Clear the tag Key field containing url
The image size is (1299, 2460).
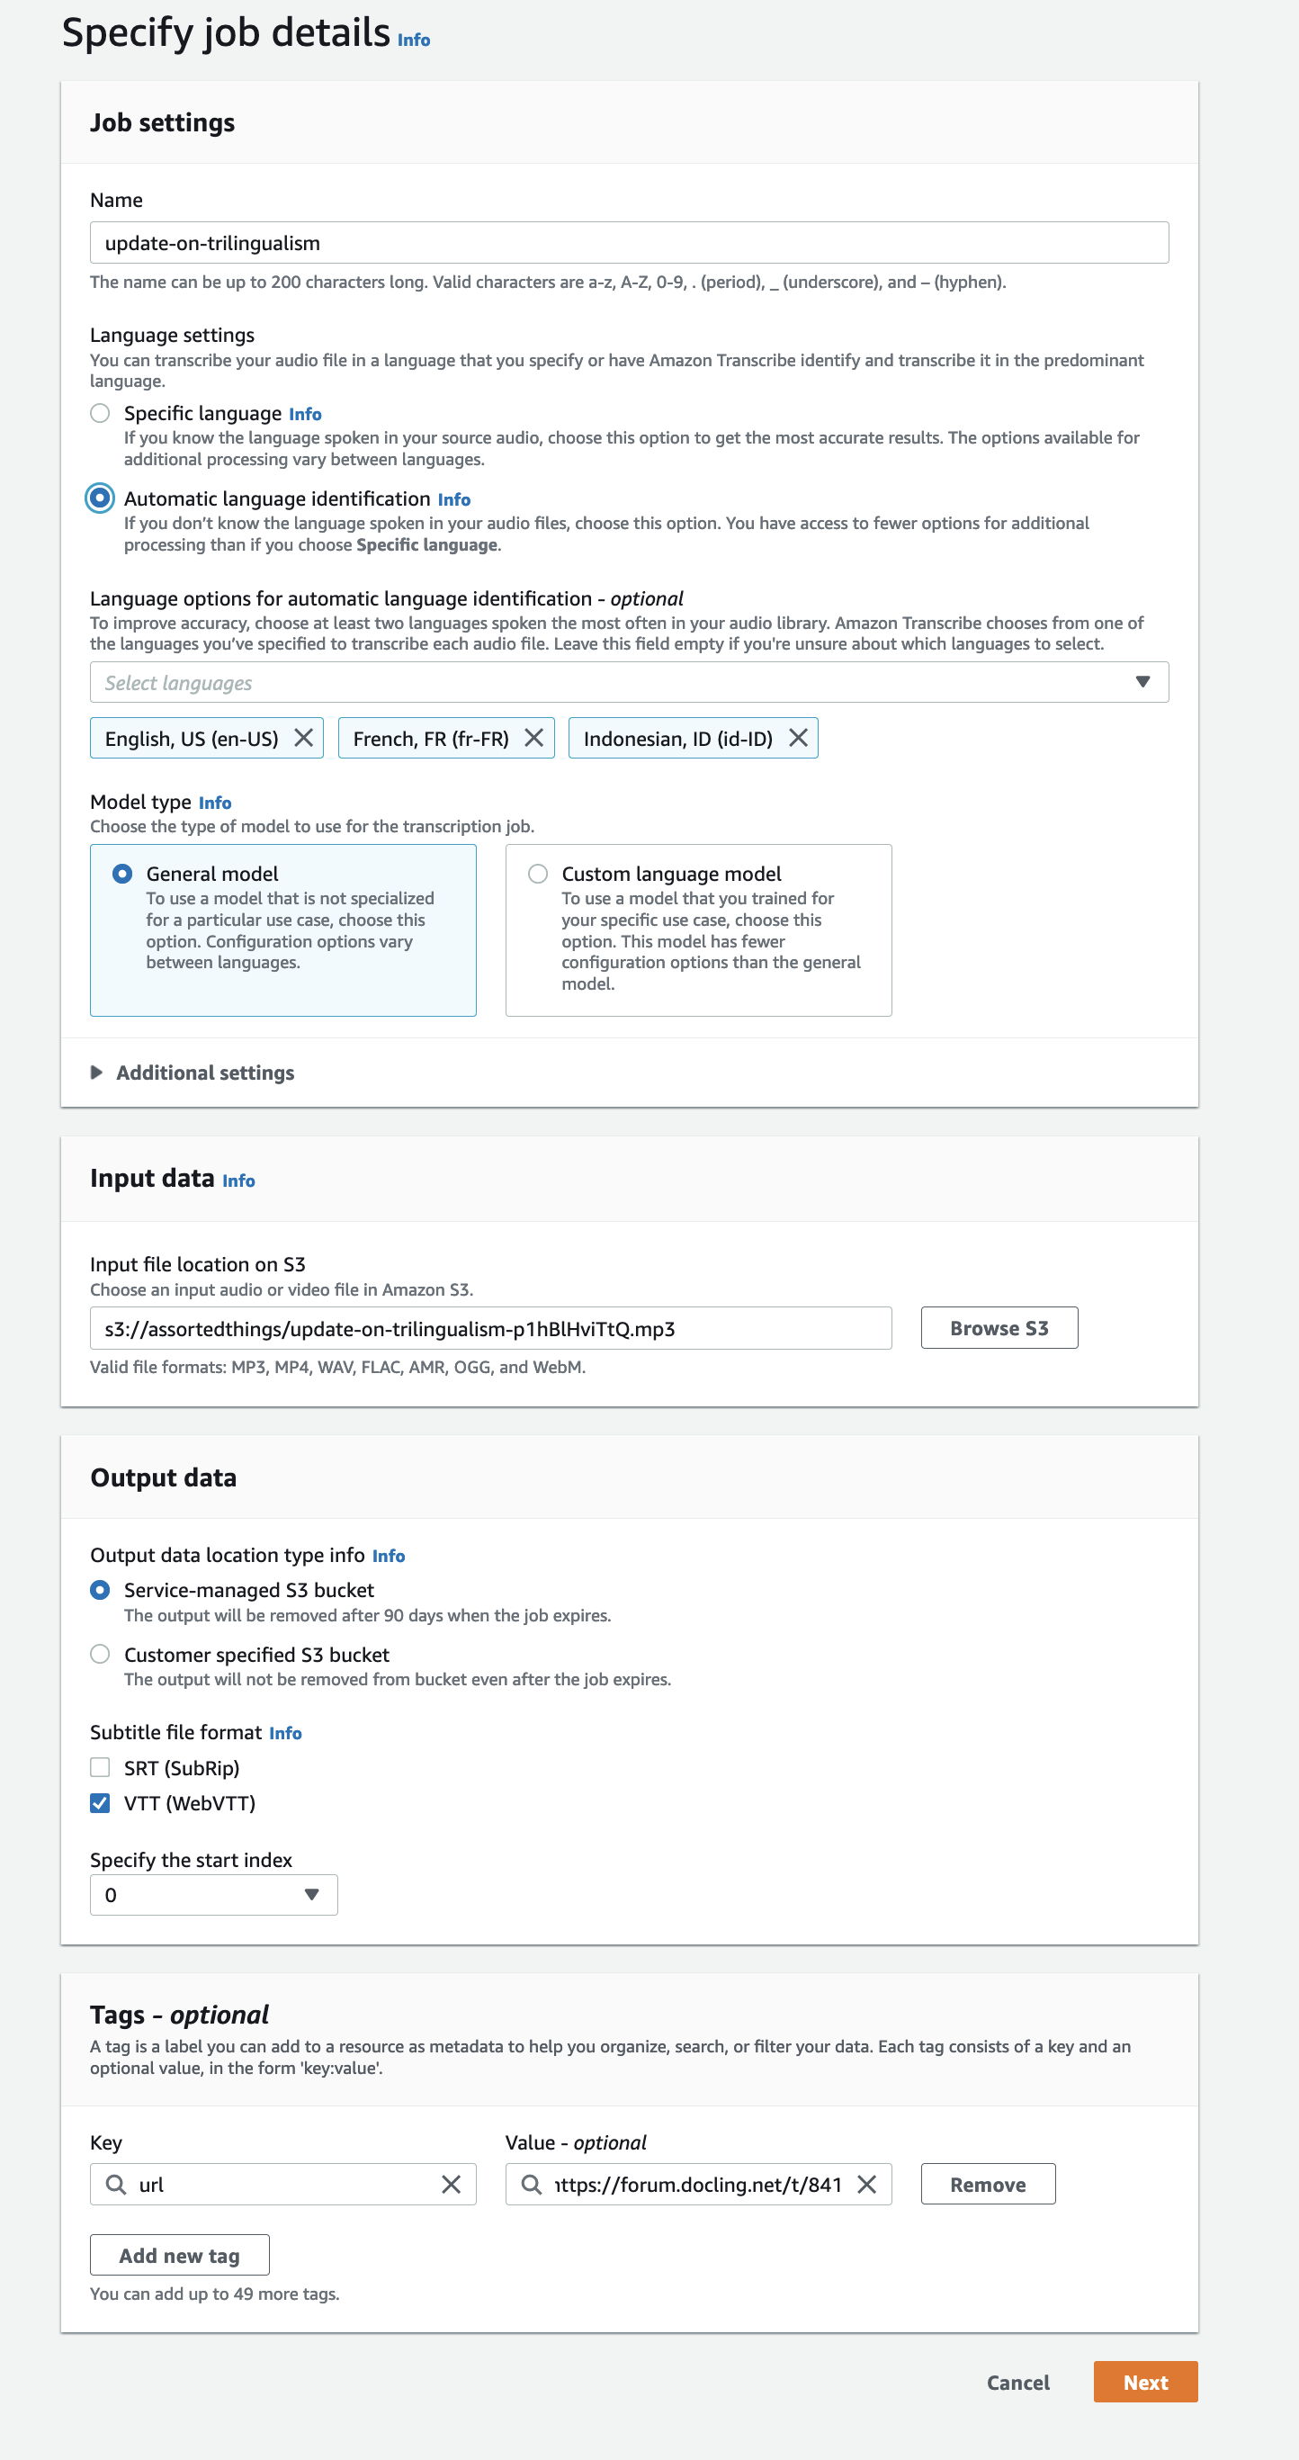click(x=452, y=2183)
